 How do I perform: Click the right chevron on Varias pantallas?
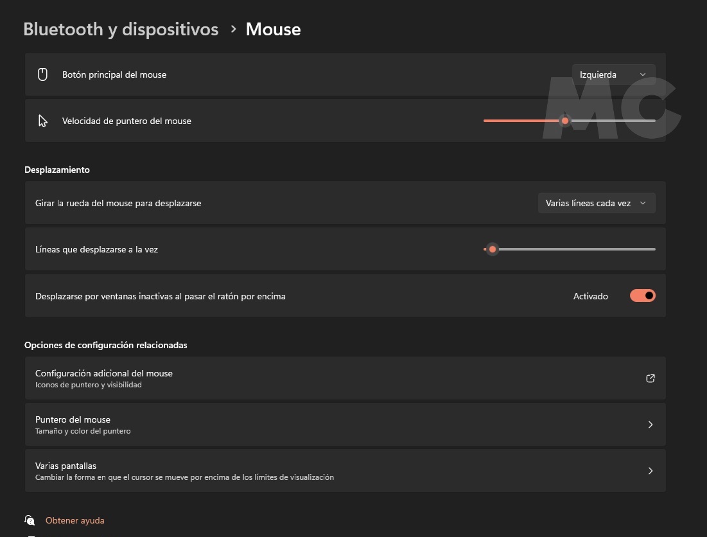(x=650, y=471)
